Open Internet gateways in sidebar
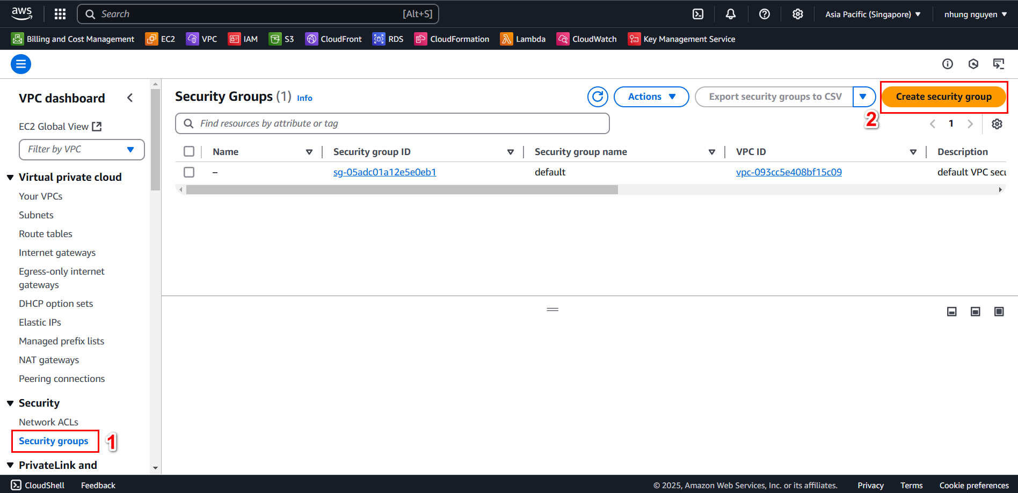The height and width of the screenshot is (493, 1018). point(57,253)
